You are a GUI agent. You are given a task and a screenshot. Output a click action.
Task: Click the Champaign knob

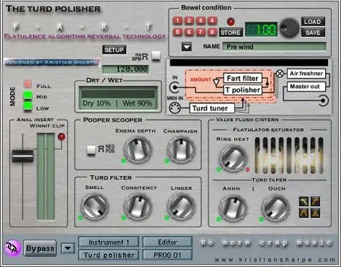point(181,149)
